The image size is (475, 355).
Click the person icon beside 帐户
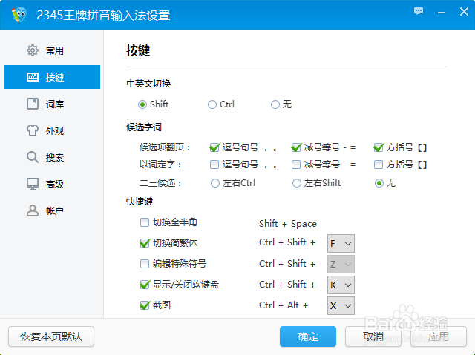click(33, 210)
